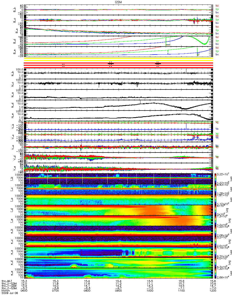Click the B_d axis label
The width and height of the screenshot is (232, 300).
coord(15,41)
